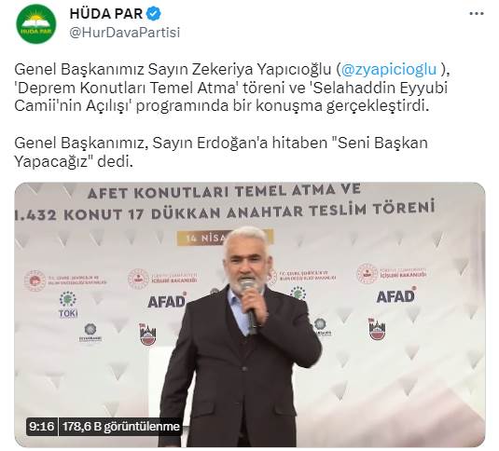
Task: Click the blue verified badge
Action: point(154,14)
